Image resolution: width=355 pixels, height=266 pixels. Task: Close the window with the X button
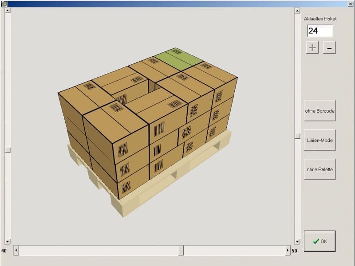tap(351, 3)
